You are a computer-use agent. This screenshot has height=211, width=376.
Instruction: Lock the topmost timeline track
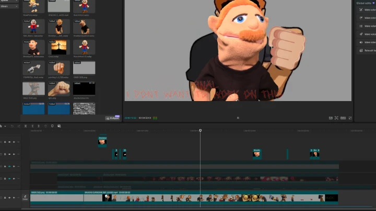pos(5,142)
